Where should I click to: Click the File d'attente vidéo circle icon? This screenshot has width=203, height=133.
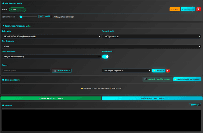pos(3,3)
